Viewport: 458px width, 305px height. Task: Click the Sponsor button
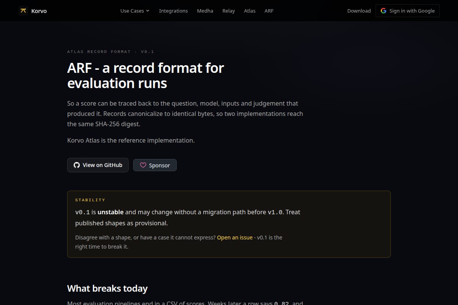155,165
